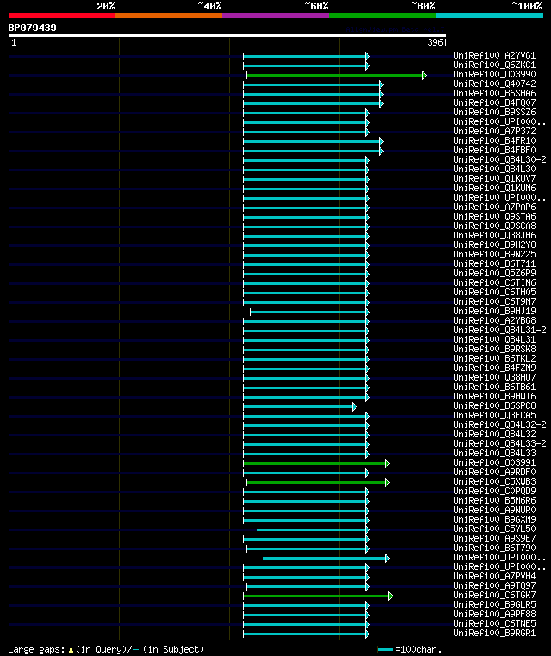
Task: Select hit label UniRef100_A2YBG8
Action: [494, 320]
